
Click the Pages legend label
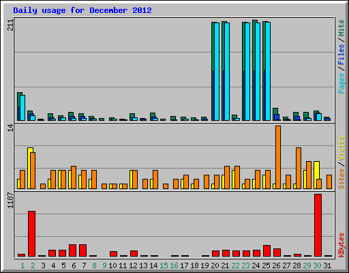[x=341, y=83]
